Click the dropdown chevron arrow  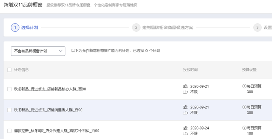tap(61, 51)
